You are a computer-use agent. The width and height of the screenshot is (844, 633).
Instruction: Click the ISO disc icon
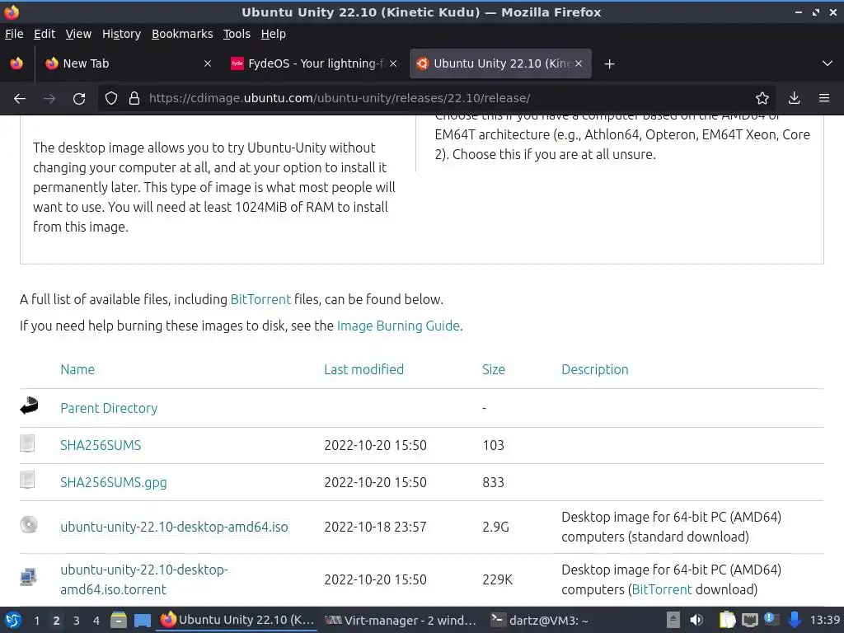point(29,524)
